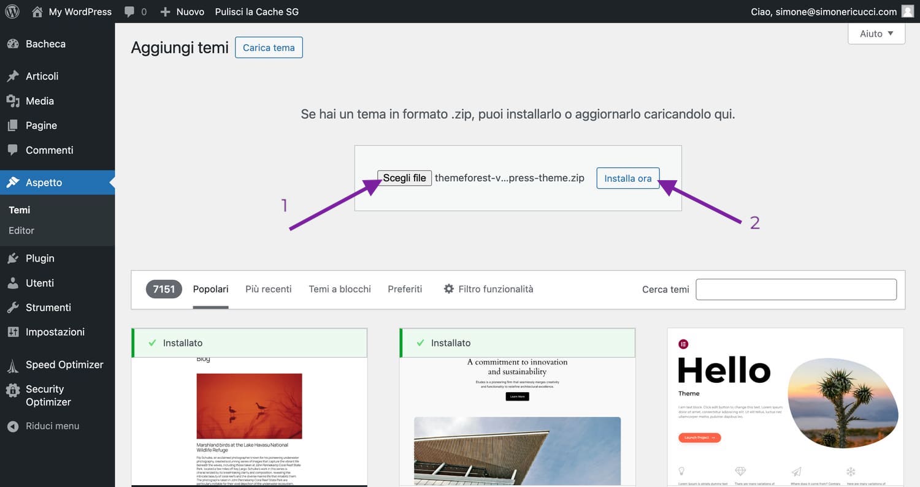Open the Hello theme thumbnail
The width and height of the screenshot is (920, 487).
click(x=786, y=407)
